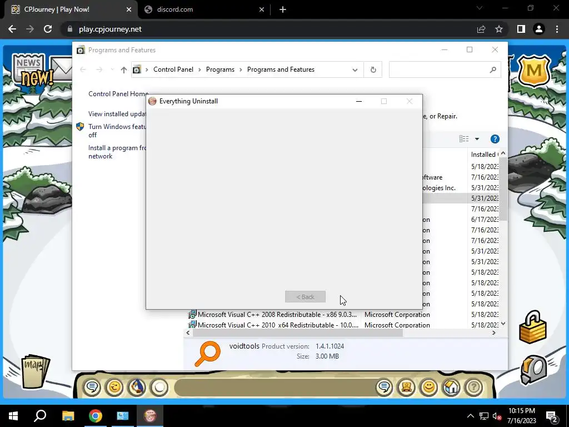Click the Chrome address bar URL
The image size is (569, 427).
[x=110, y=29]
